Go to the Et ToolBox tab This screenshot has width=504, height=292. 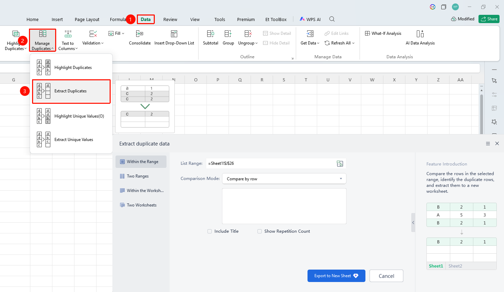pos(276,19)
